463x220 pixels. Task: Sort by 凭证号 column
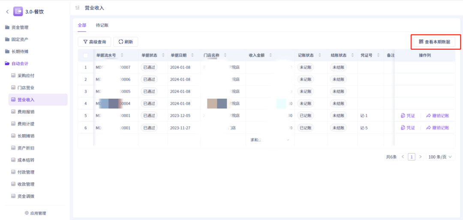pos(378,55)
